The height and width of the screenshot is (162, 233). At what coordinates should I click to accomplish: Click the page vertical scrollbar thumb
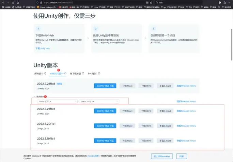[x=232, y=45]
